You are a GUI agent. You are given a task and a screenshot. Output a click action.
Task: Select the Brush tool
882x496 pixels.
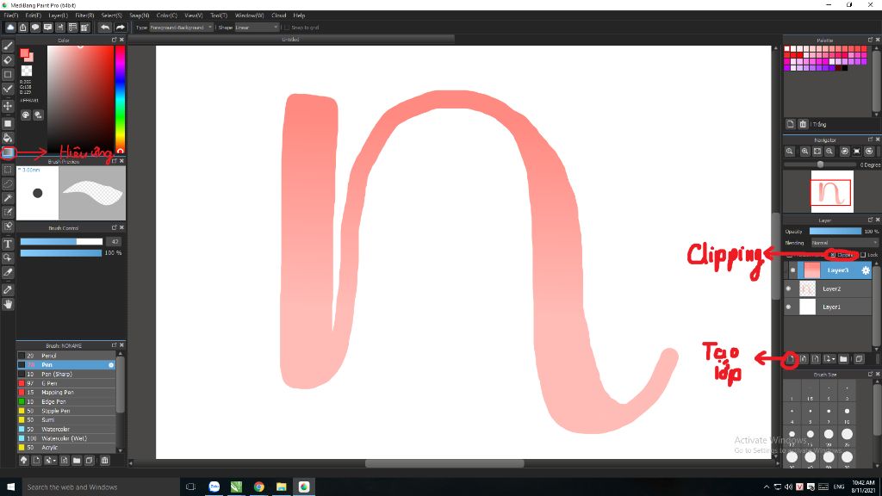8,46
